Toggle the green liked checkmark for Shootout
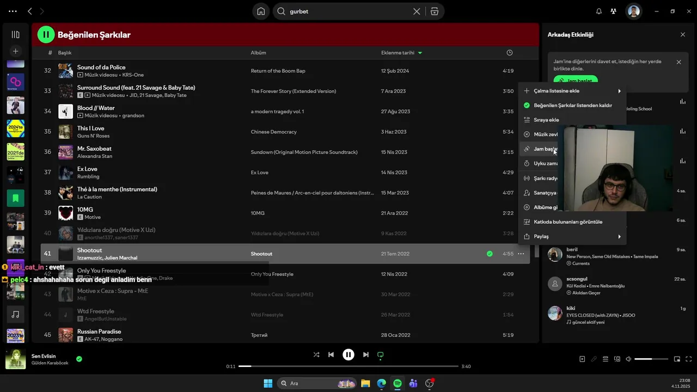The height and width of the screenshot is (392, 697). pyautogui.click(x=490, y=254)
